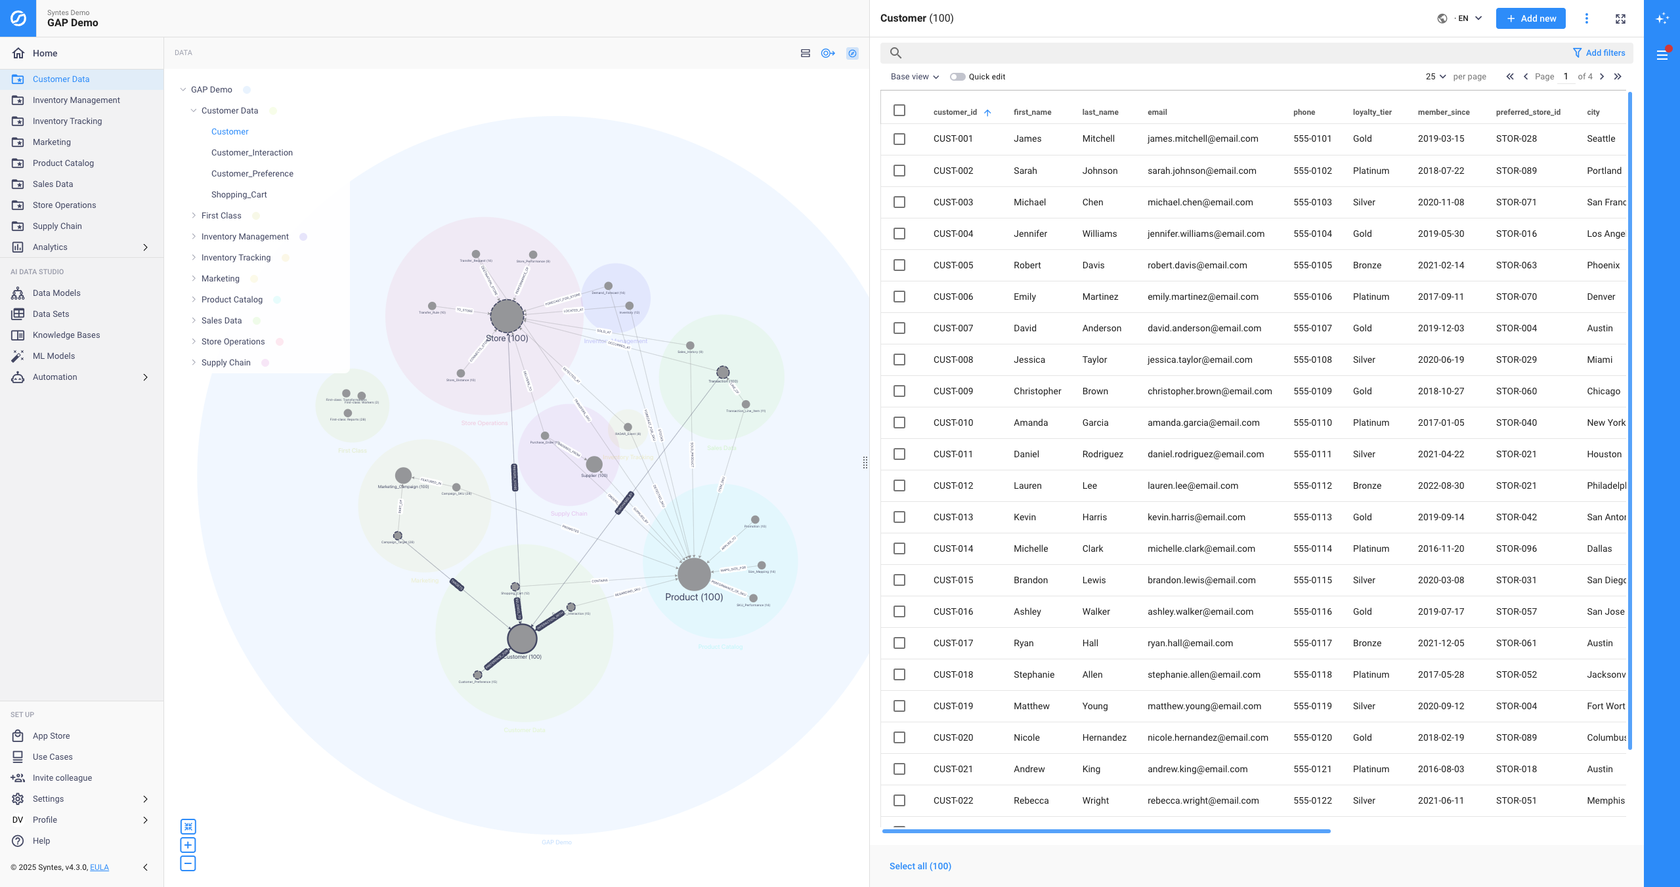Click the zoom-out minus graph control
Viewport: 1680px width, 887px height.
(x=188, y=863)
